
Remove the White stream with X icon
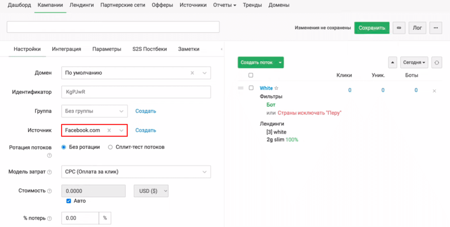pyautogui.click(x=435, y=91)
